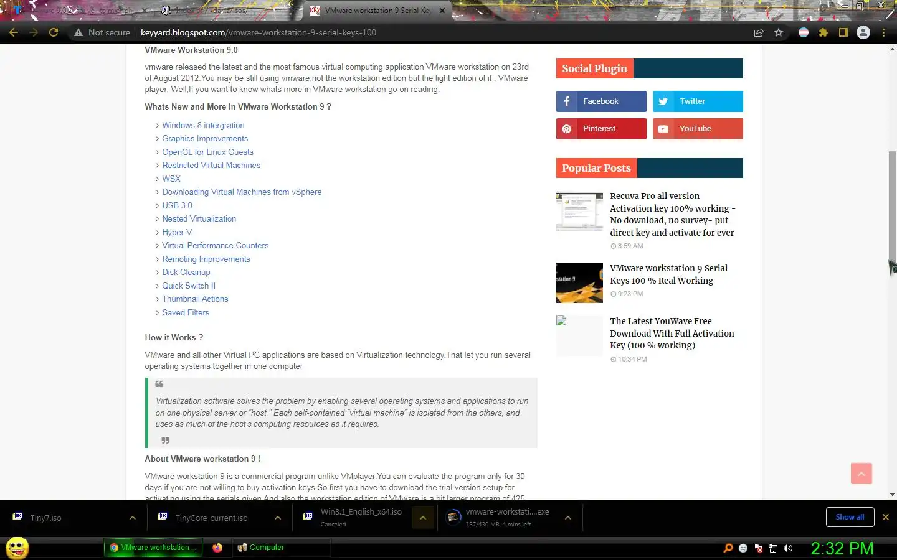The image size is (897, 560).
Task: Open the Pinterest social button
Action: 601,129
